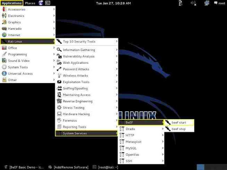The width and height of the screenshot is (227, 170).
Task: Click the Web Applications icon
Action: pos(59,63)
